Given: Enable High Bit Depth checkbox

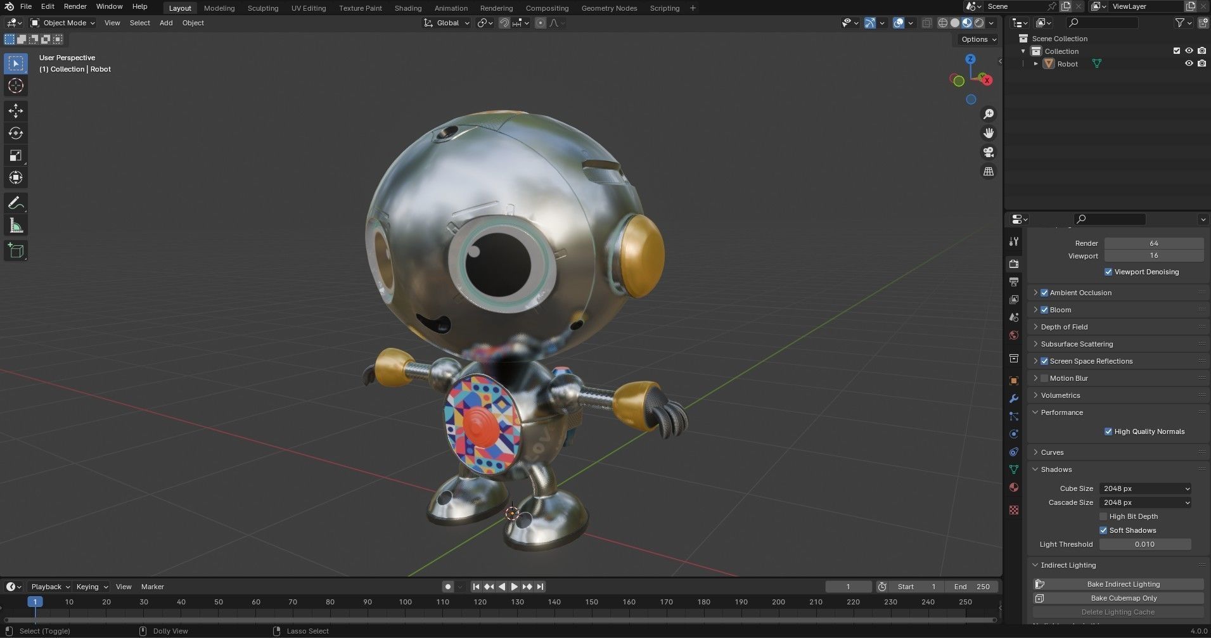Looking at the screenshot, I should pyautogui.click(x=1103, y=516).
